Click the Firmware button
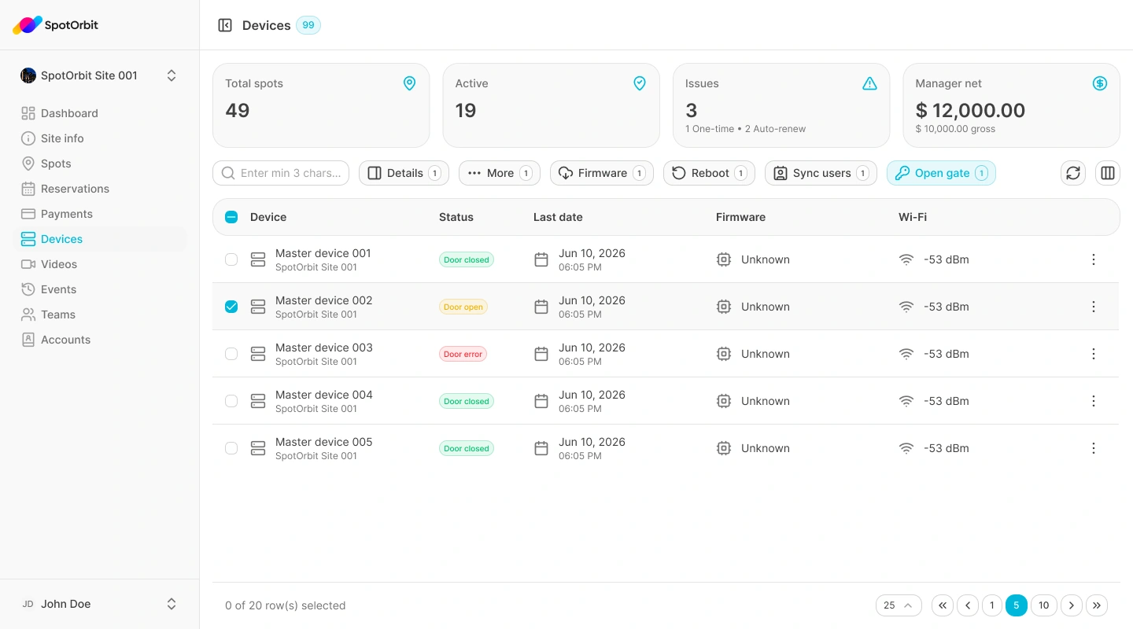The width and height of the screenshot is (1133, 629). click(602, 173)
